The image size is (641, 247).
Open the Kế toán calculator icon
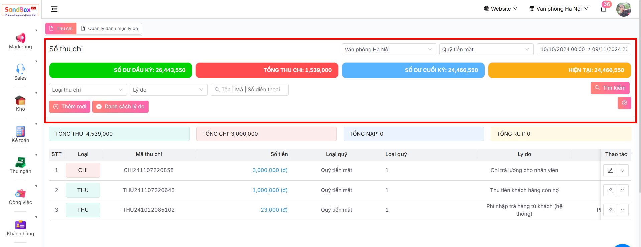click(x=20, y=131)
